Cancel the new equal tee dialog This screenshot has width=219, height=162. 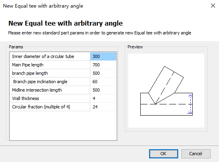(x=196, y=154)
